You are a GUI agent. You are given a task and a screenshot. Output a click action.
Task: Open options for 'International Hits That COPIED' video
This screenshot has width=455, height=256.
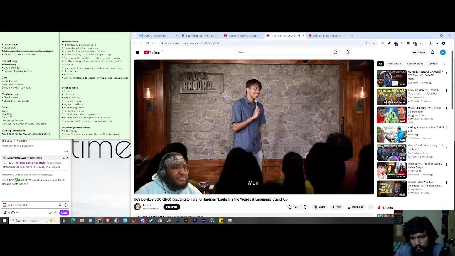[447, 164]
